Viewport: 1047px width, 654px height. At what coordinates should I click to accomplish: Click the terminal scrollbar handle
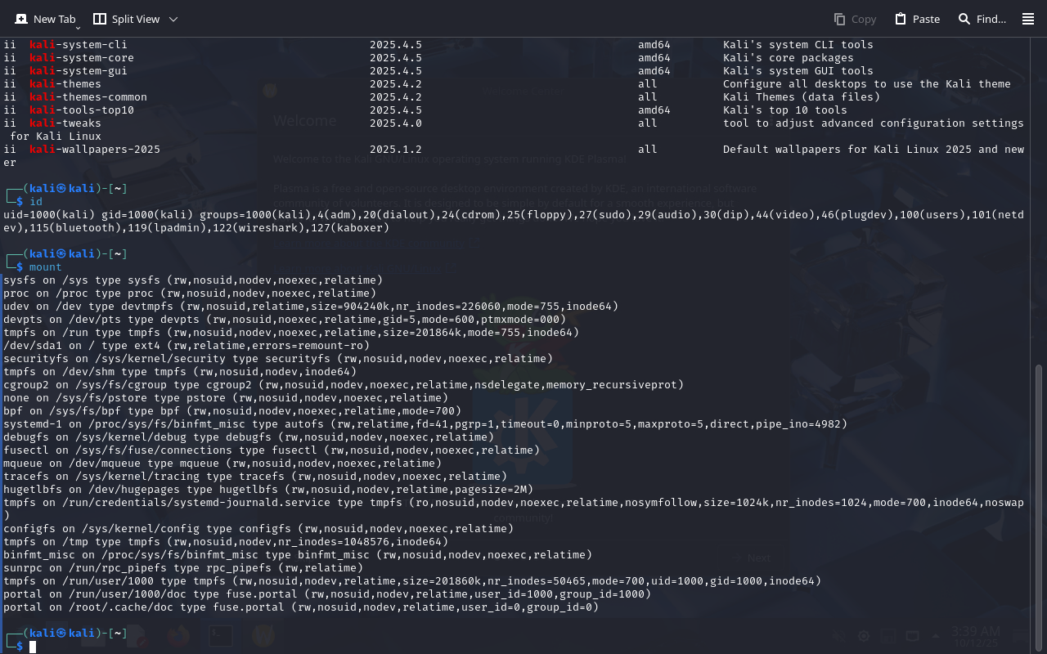point(1040,507)
